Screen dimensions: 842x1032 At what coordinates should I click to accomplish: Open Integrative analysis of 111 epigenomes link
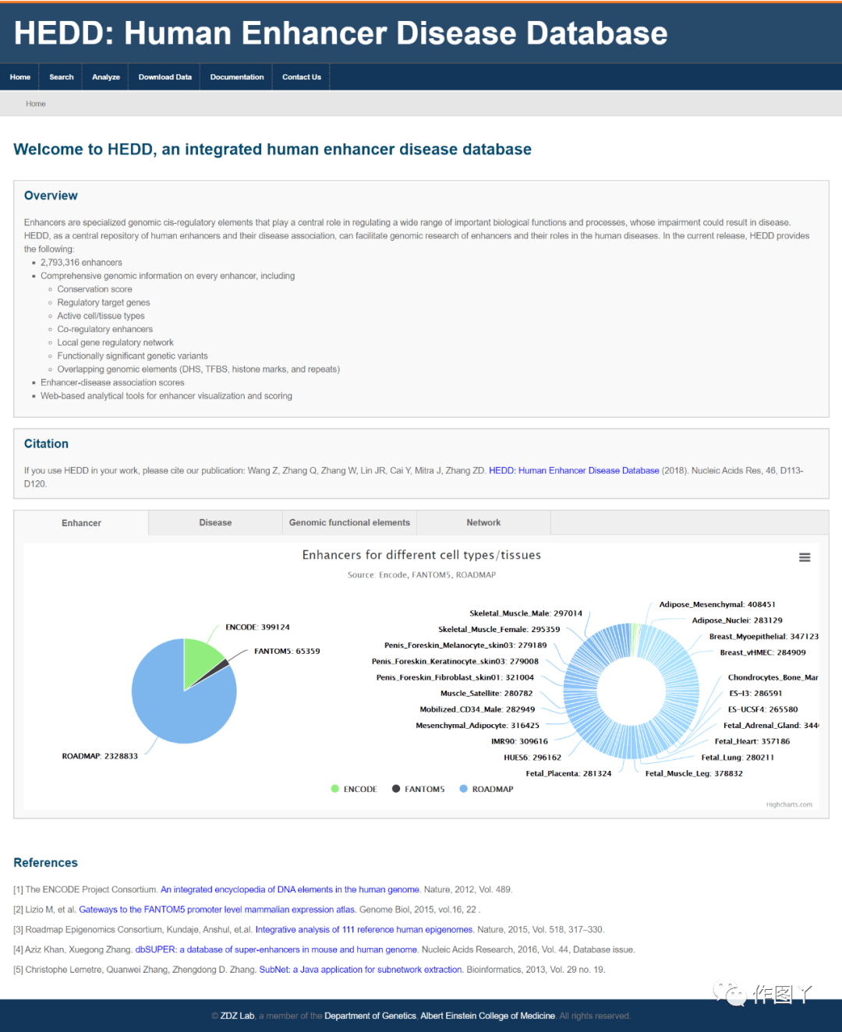pos(364,930)
